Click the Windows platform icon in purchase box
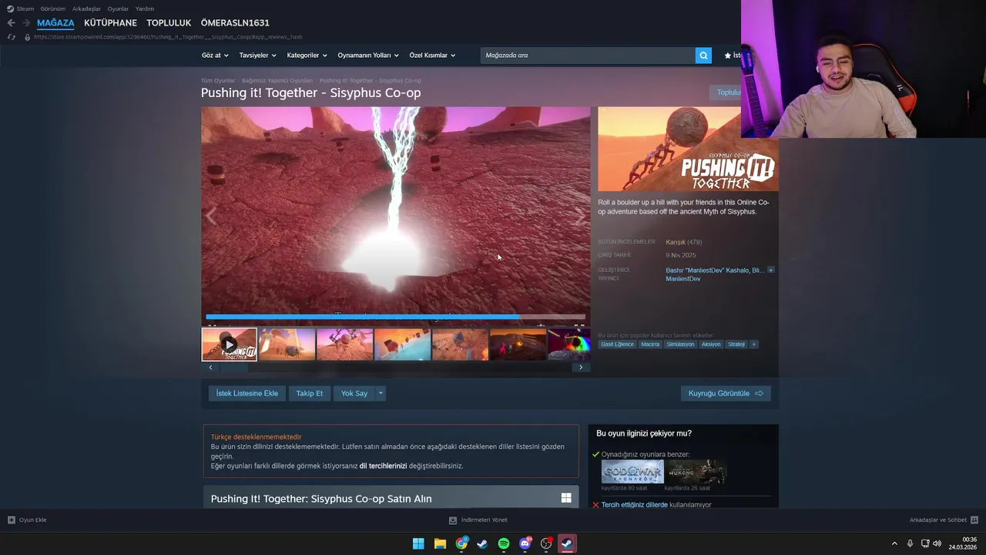Screen dimensions: 986x555 click(566, 498)
